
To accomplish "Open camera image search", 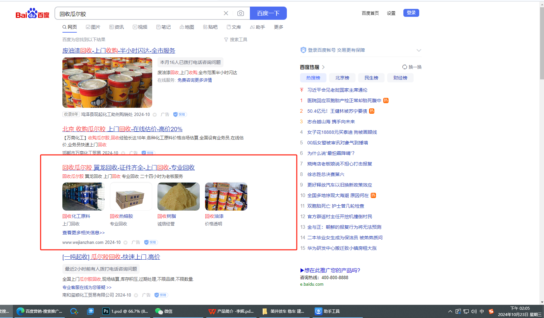I will (241, 13).
